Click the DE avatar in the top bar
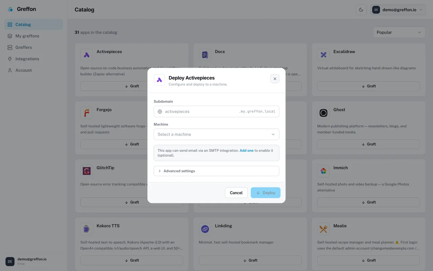Viewport: 433px width, 271px height. (376, 10)
